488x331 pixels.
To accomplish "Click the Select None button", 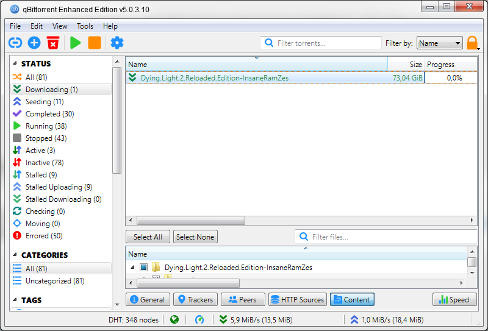I will coord(195,237).
